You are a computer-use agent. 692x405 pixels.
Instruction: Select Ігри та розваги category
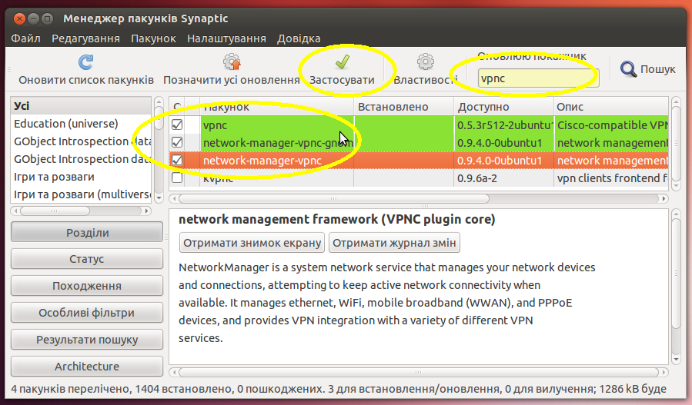click(x=81, y=177)
